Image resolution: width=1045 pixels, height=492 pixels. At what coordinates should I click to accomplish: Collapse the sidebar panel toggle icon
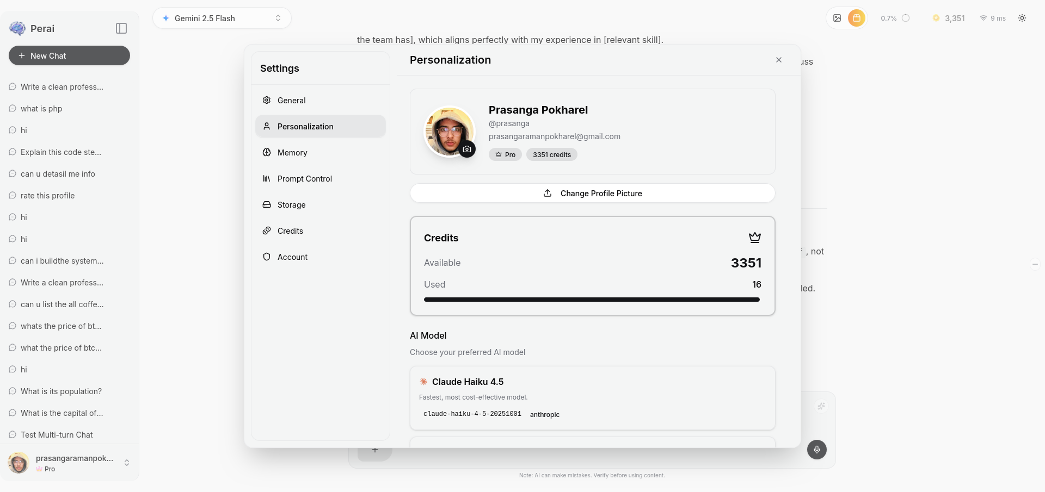(x=121, y=28)
